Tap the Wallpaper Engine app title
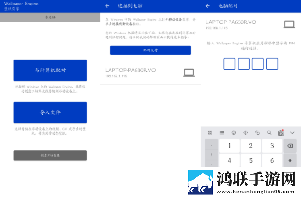 (21, 4)
